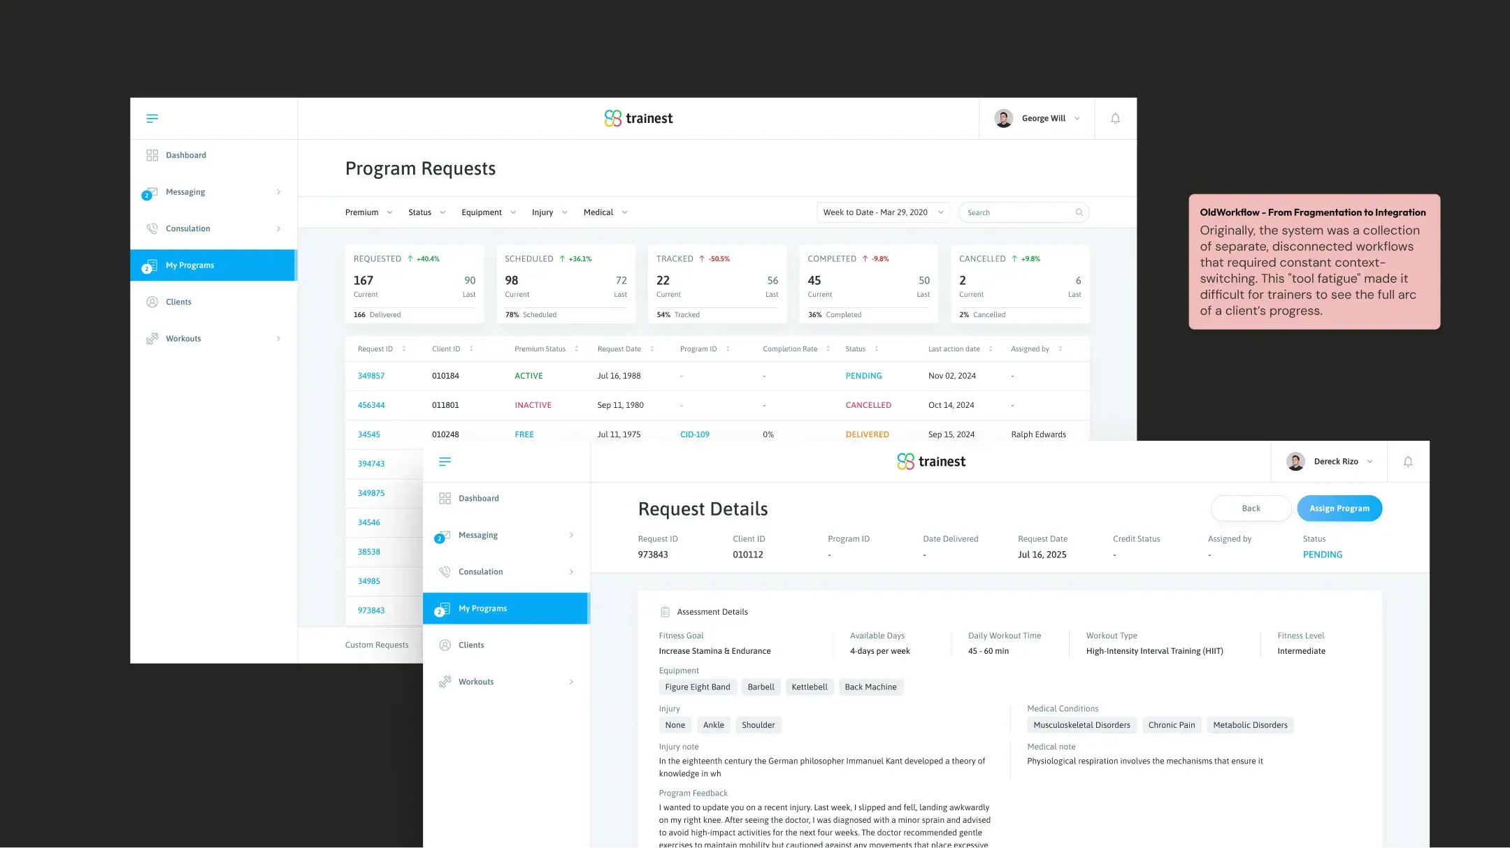
Task: Open request ID 349857 link
Action: click(371, 376)
